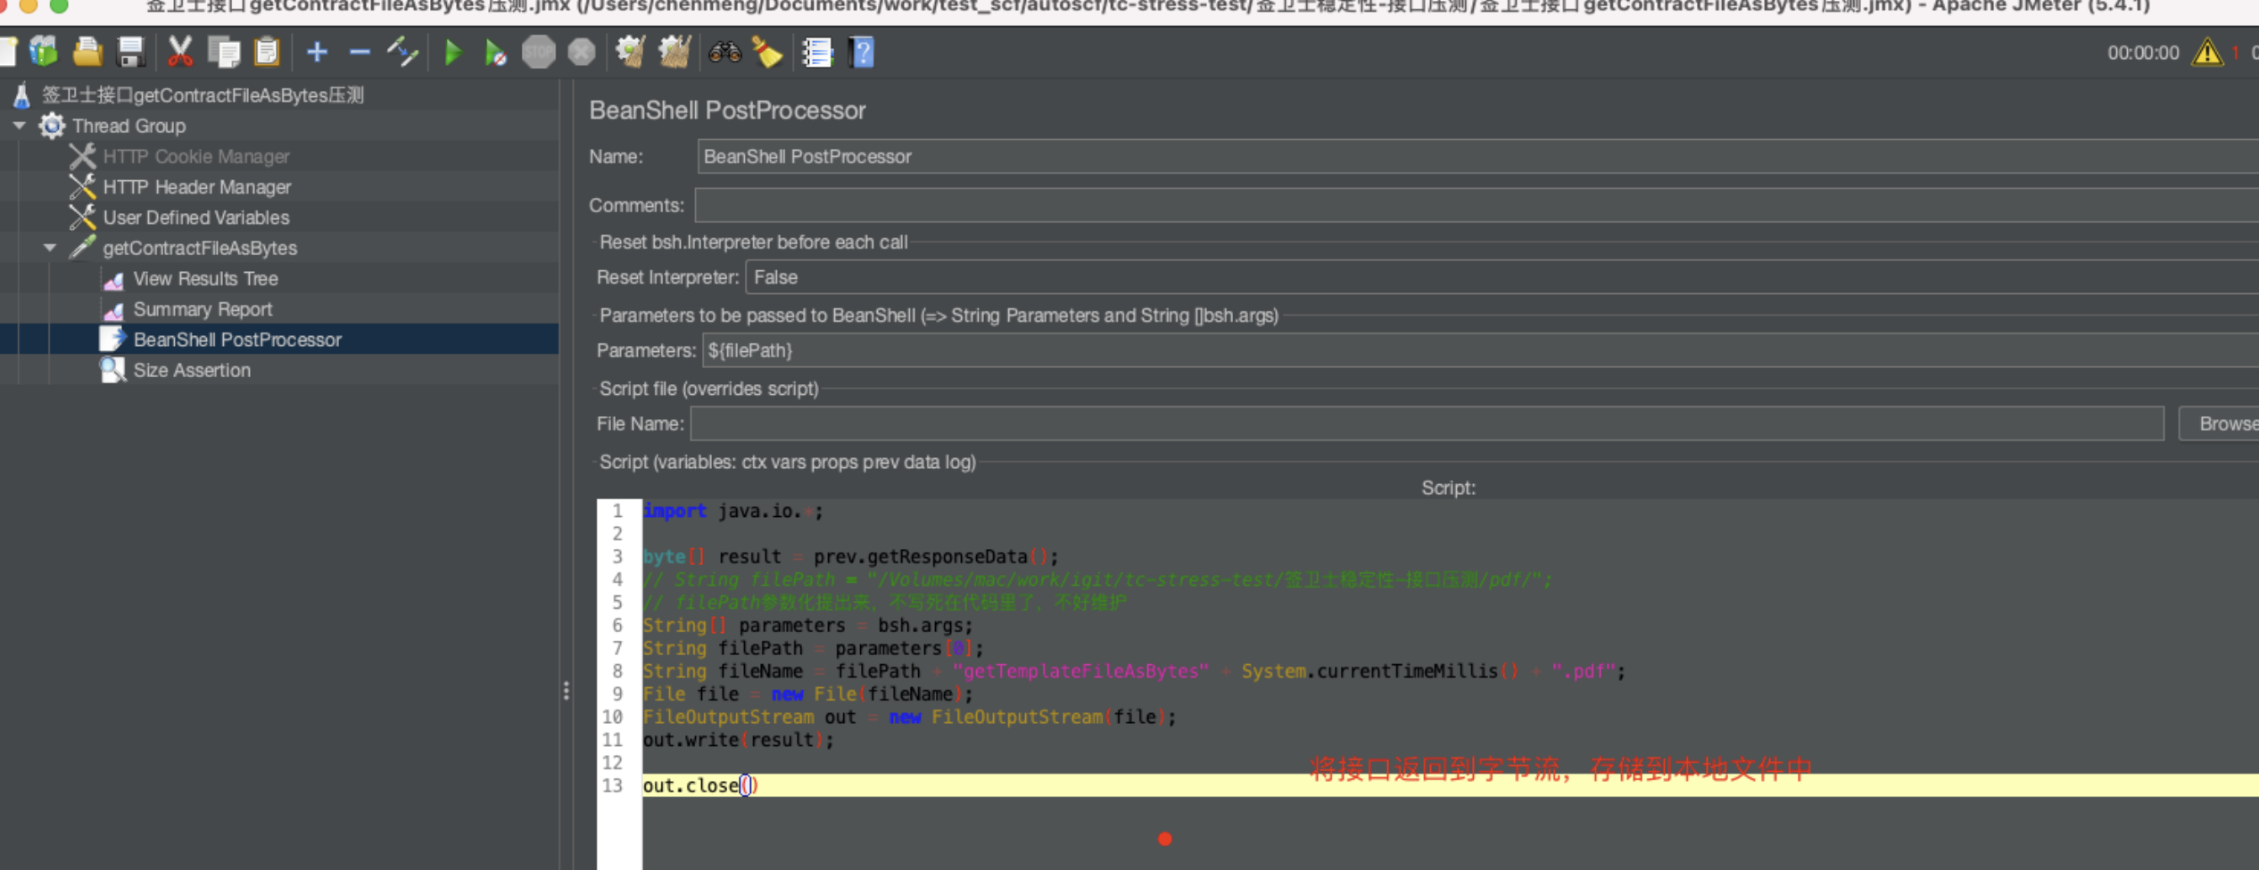Image resolution: width=2259 pixels, height=870 pixels.
Task: Focus the Name input field
Action: 1477,157
